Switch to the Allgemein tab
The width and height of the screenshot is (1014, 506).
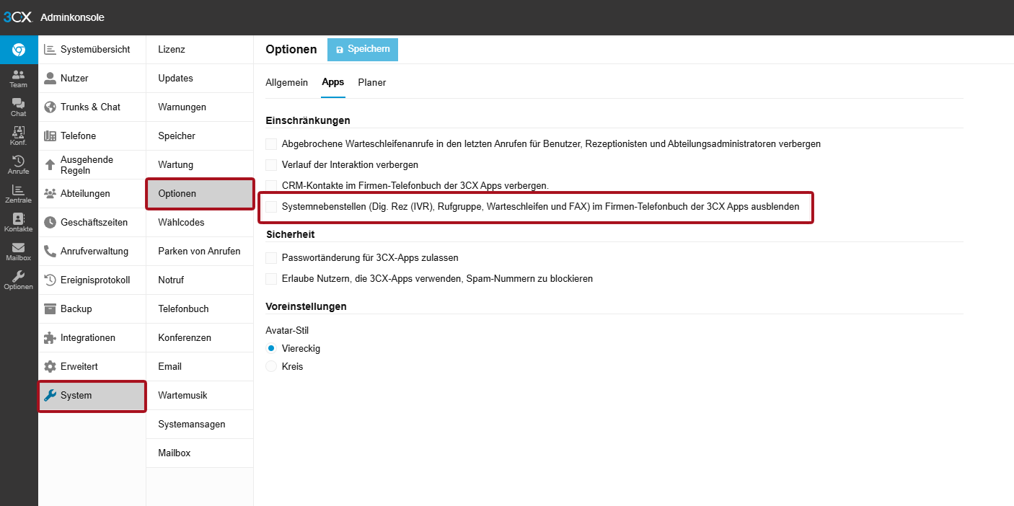tap(286, 83)
